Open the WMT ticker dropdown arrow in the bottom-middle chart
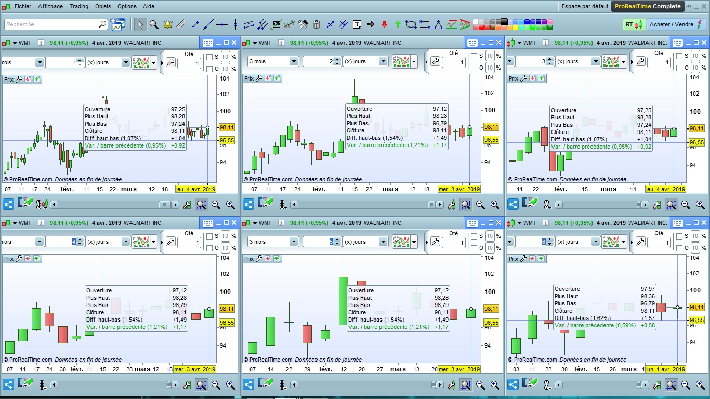Viewport: 710px width, 399px height. tap(255, 223)
